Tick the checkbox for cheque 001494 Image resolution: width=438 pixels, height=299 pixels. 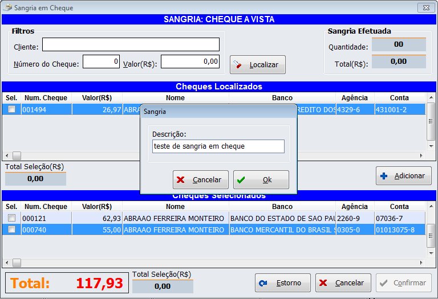click(x=11, y=109)
